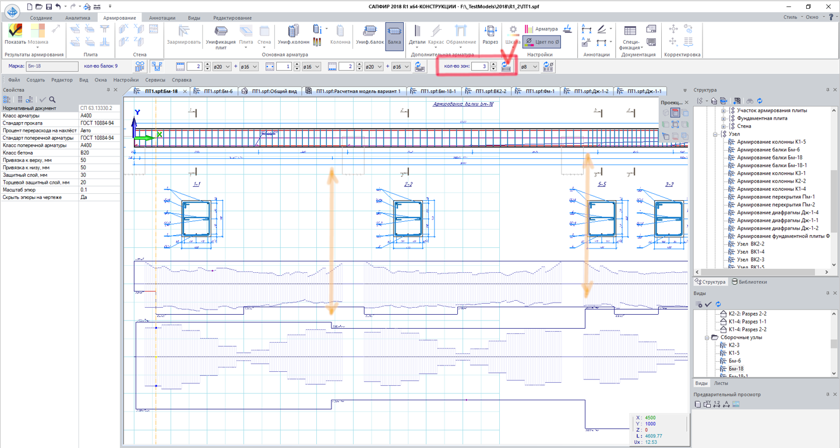This screenshot has width=840, height=448.
Task: Switch to the Библиотеки panel tab
Action: [749, 282]
